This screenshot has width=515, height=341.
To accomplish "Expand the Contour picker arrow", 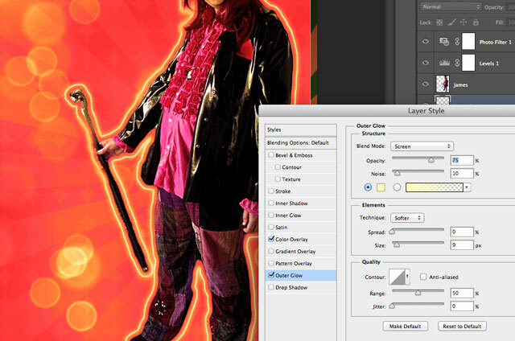I will click(407, 277).
